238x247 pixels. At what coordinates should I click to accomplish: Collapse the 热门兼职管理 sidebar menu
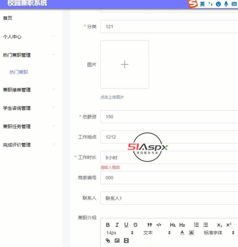coord(30,55)
